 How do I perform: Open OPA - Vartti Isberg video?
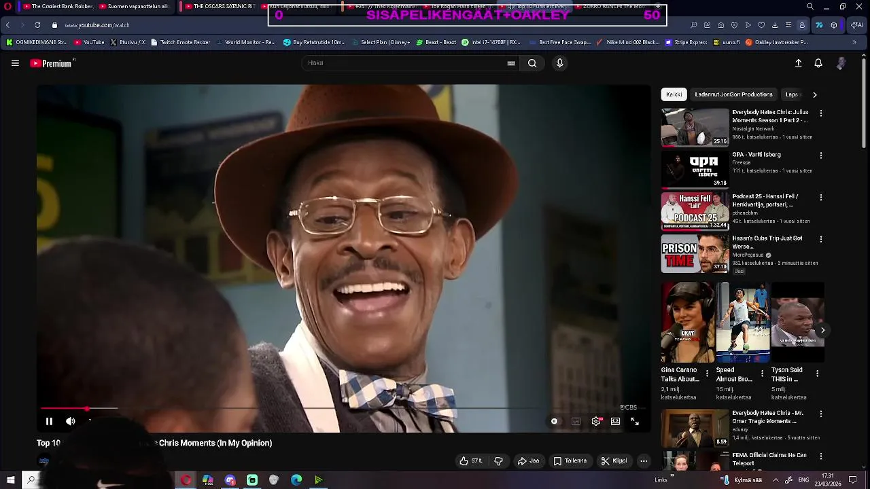(695, 168)
